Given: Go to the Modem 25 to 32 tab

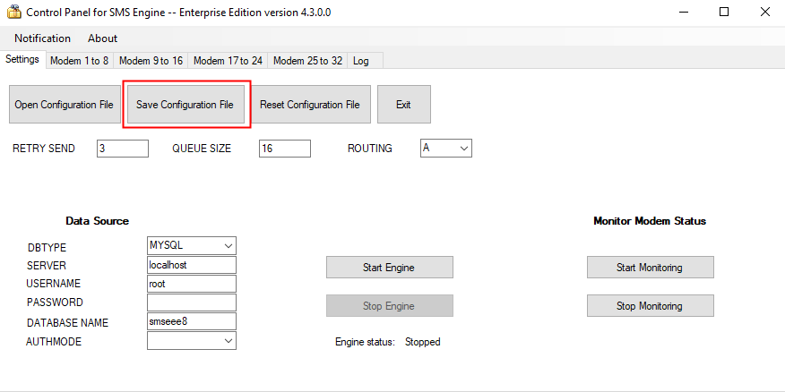Looking at the screenshot, I should 307,61.
